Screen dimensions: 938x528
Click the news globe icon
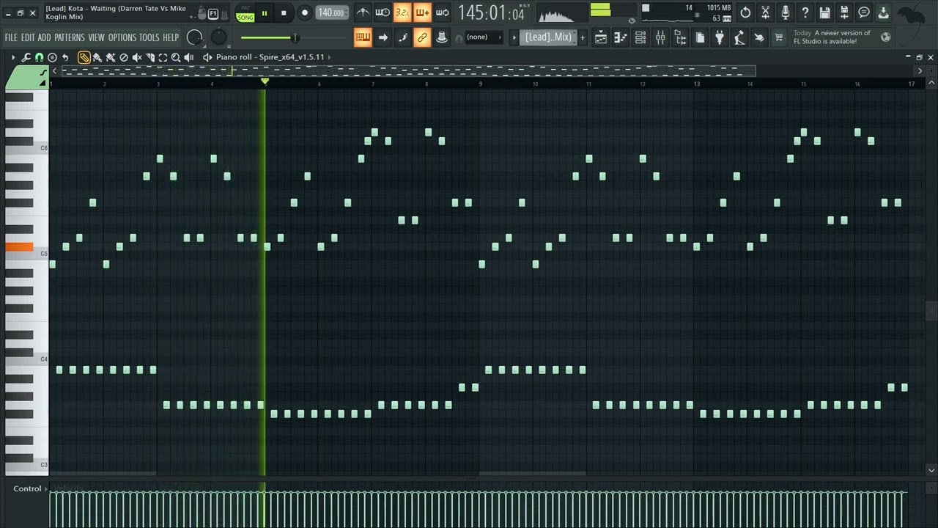click(885, 37)
